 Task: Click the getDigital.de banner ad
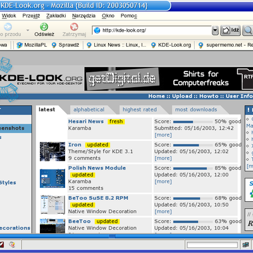point(169,79)
